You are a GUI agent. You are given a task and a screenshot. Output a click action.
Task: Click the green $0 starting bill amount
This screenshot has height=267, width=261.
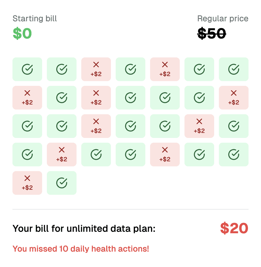[x=22, y=33]
